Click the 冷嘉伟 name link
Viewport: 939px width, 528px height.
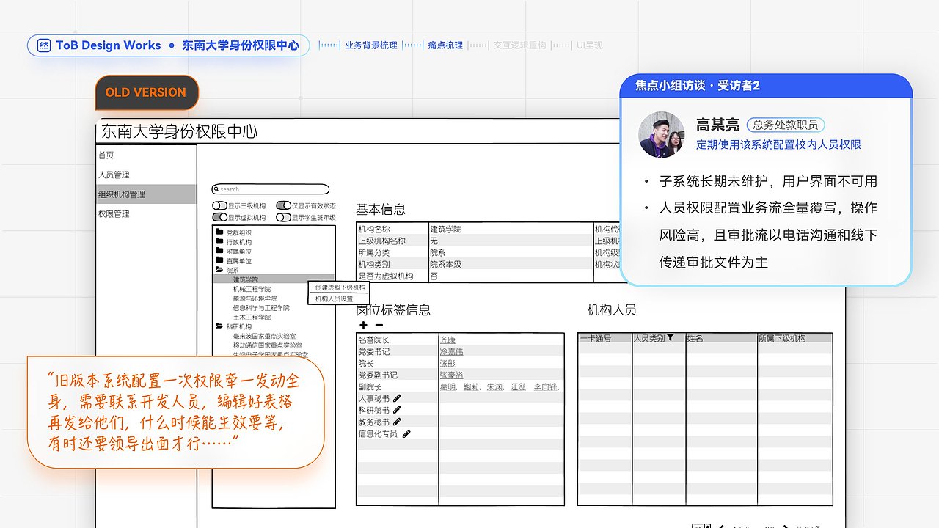(451, 352)
